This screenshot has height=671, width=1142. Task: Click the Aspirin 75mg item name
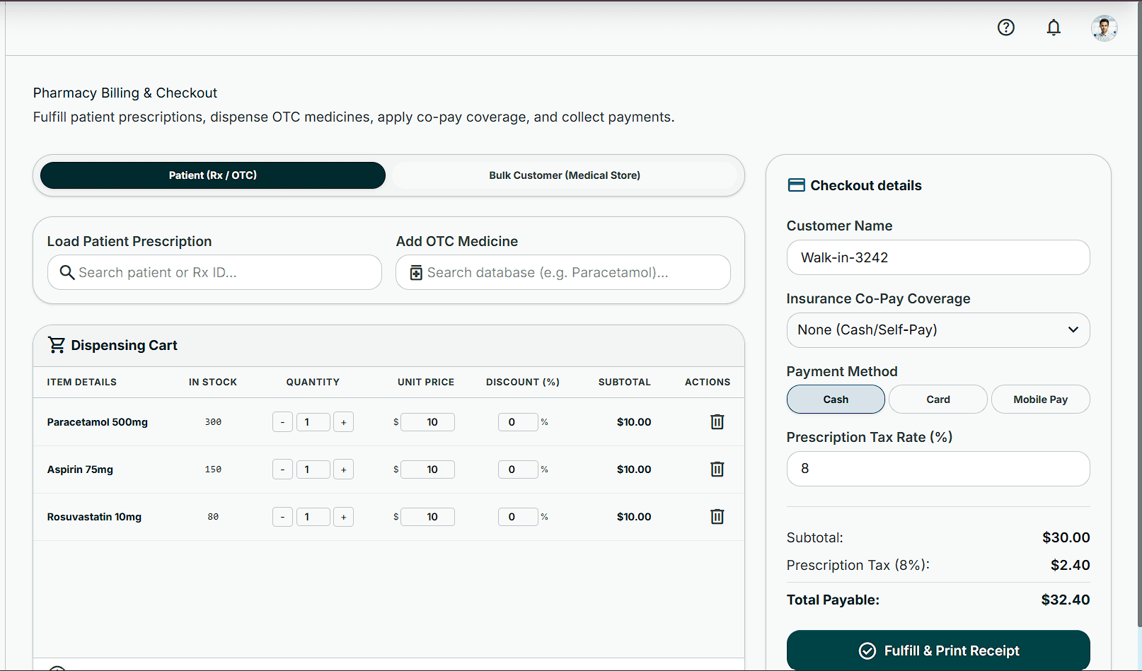pos(80,469)
